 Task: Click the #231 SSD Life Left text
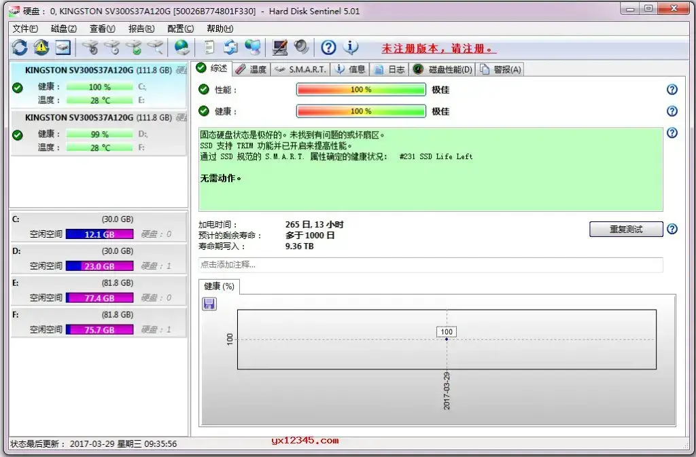(436, 156)
